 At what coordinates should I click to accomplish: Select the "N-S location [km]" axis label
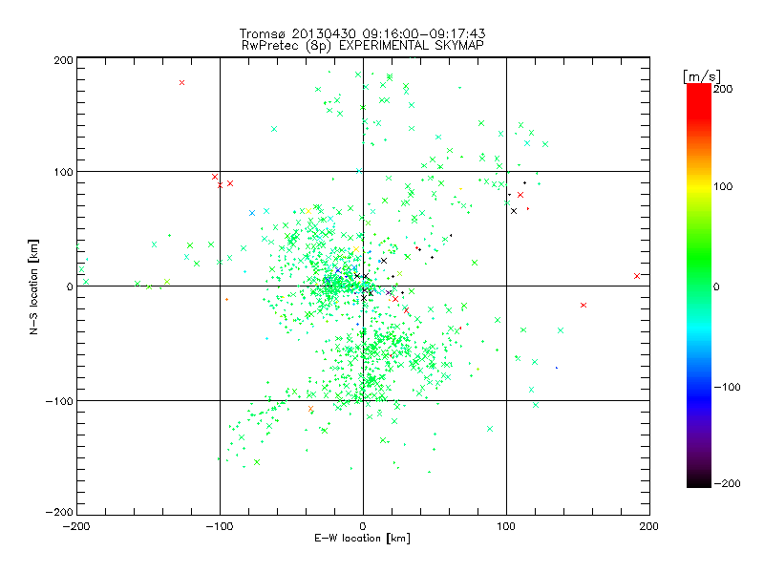(33, 287)
